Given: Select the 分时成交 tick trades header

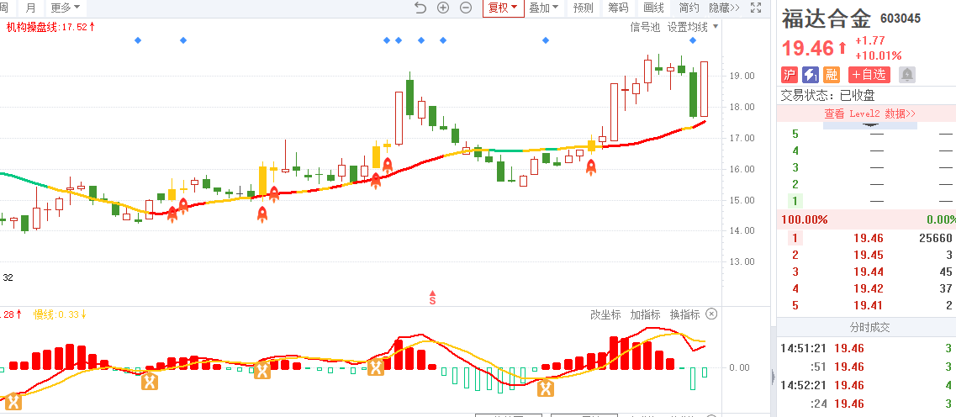Looking at the screenshot, I should coord(870,327).
